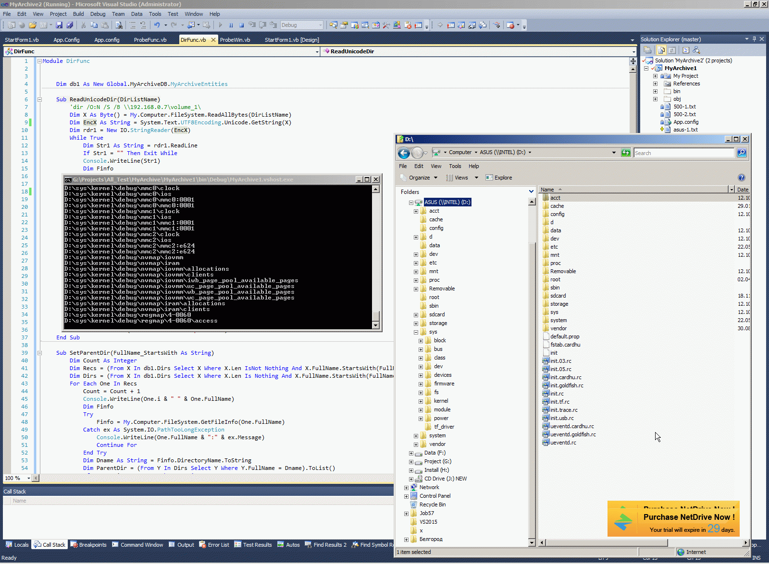Switch to the ProbeFunc.vb tab

(x=150, y=40)
